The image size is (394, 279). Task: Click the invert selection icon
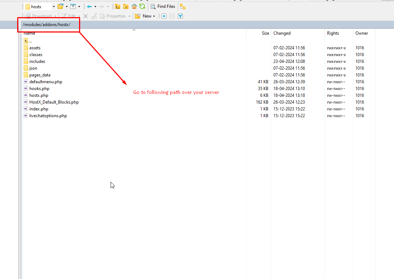coord(180,16)
